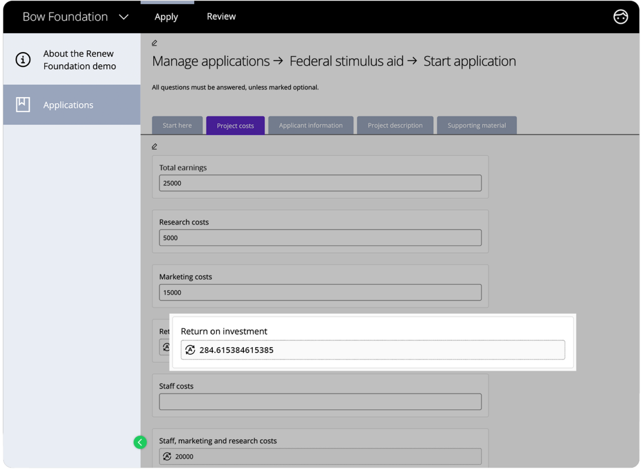Go to the Supporting material tab
The image size is (641, 471).
tap(477, 125)
